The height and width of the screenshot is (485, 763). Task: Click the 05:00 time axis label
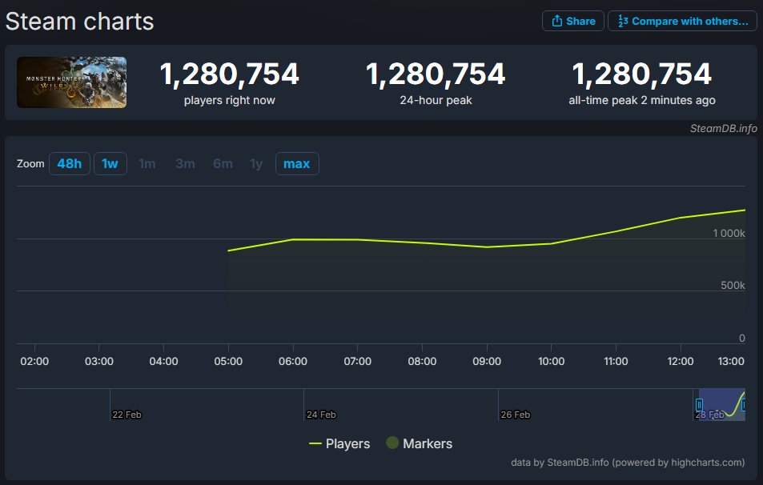tap(228, 362)
